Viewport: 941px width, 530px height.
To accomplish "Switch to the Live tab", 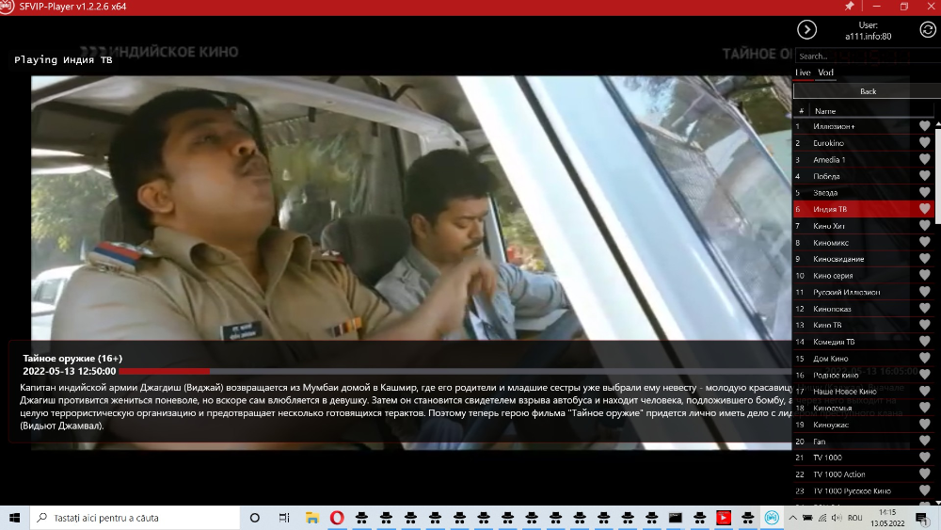I will [803, 72].
